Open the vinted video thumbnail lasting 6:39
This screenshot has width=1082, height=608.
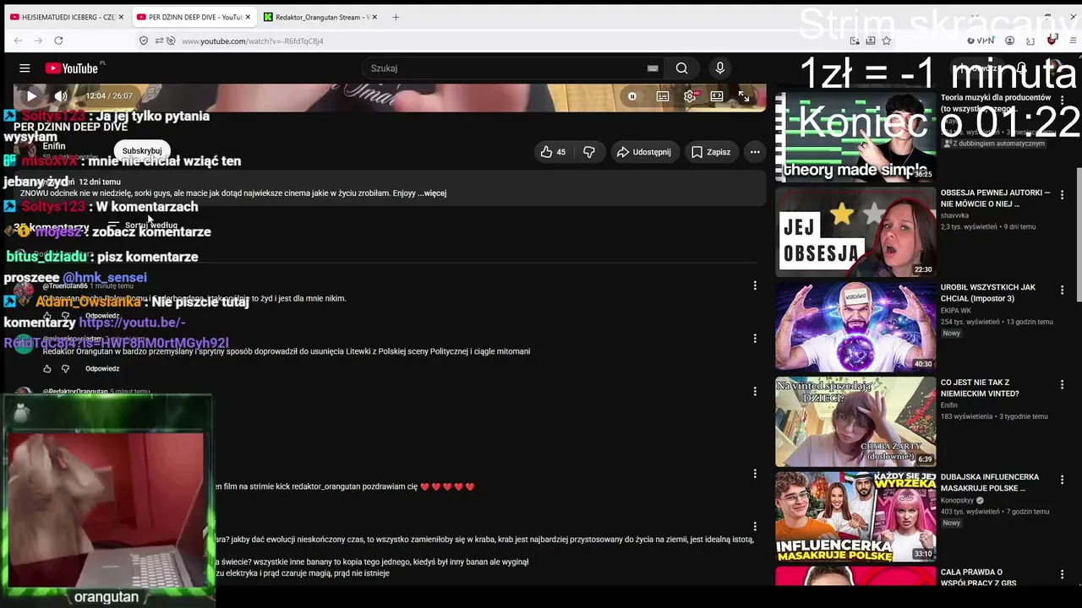855,421
